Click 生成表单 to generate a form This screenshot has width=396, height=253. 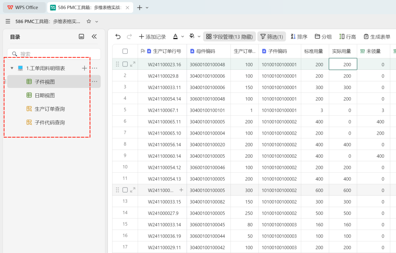(377, 37)
